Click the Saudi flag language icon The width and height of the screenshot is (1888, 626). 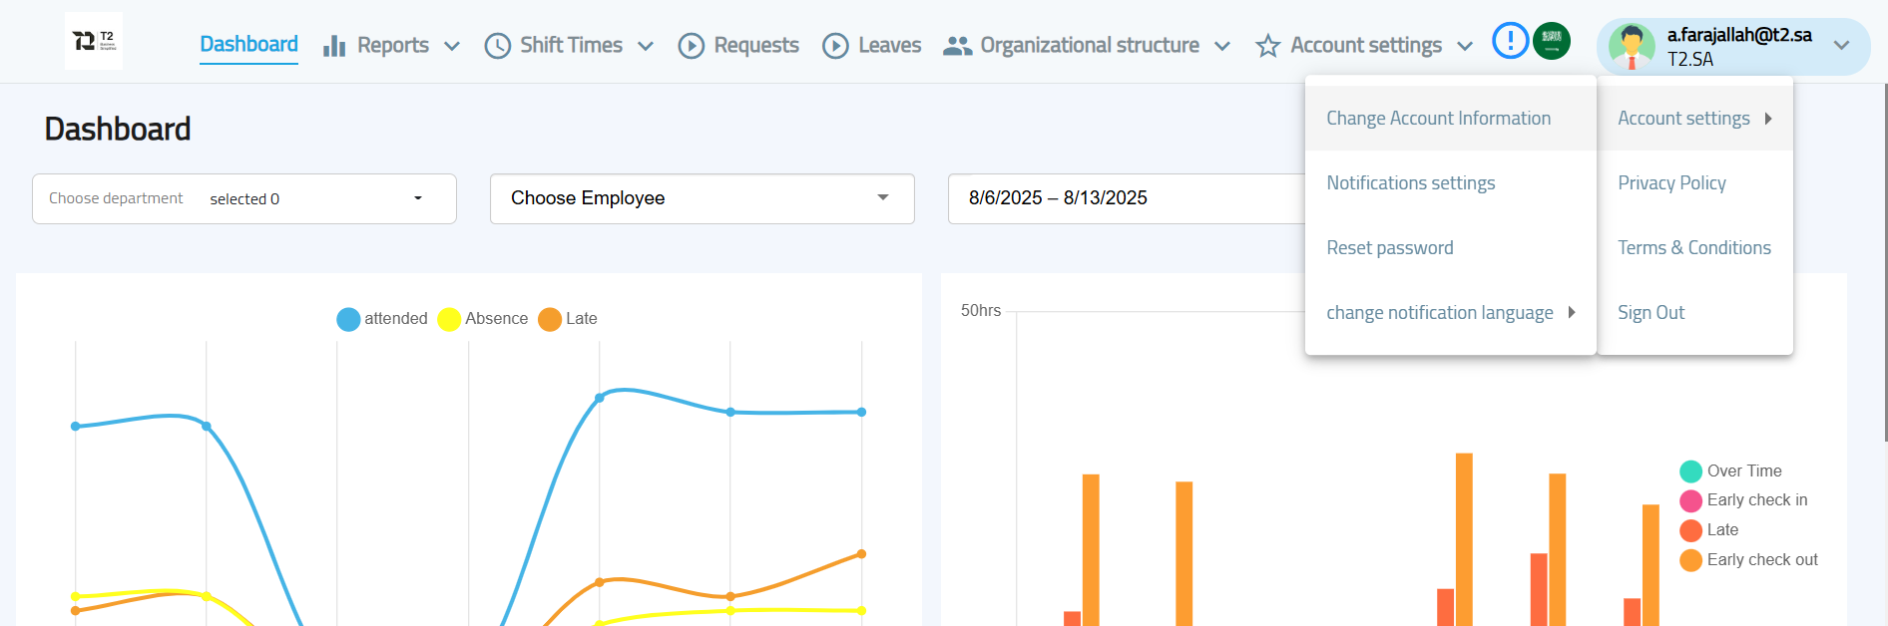pos(1552,41)
